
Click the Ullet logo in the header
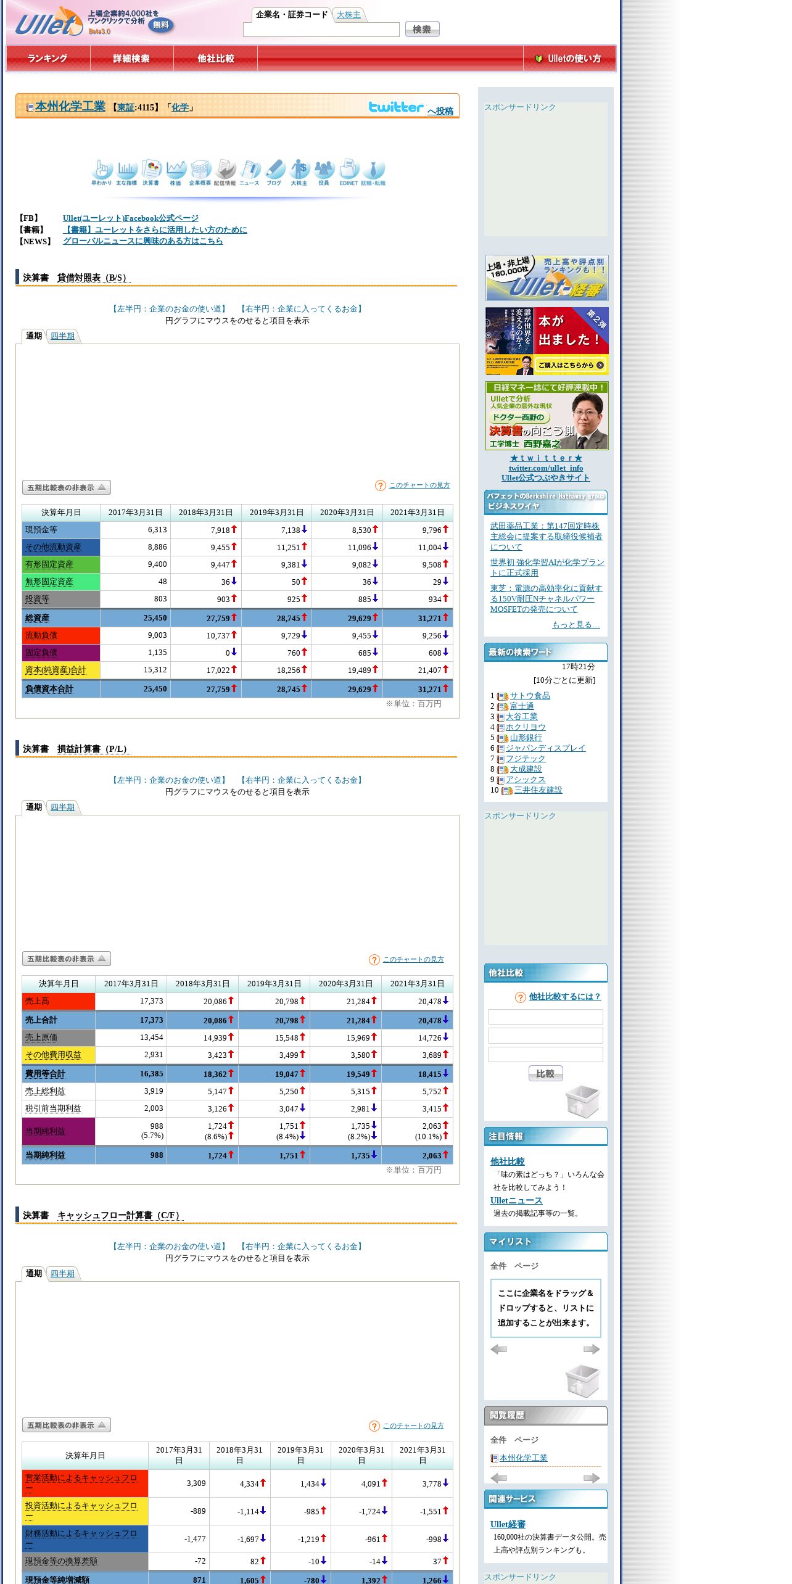(x=48, y=22)
